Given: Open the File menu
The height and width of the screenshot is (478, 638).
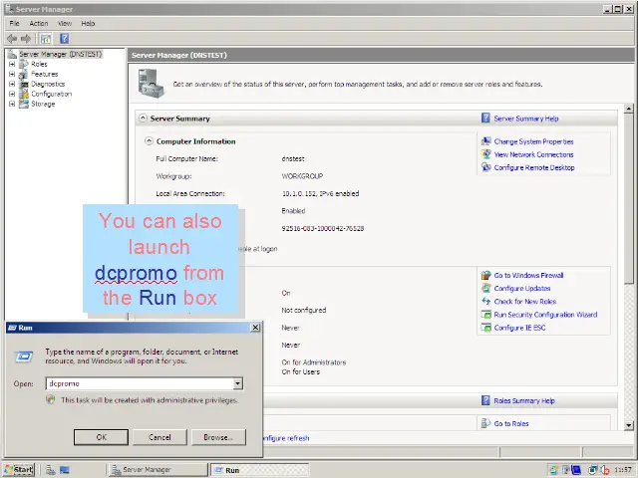Looking at the screenshot, I should click(x=14, y=24).
